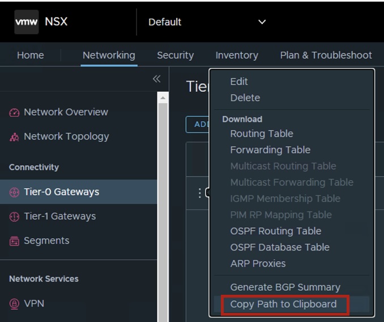Open the three-dot row actions menu

(199, 193)
